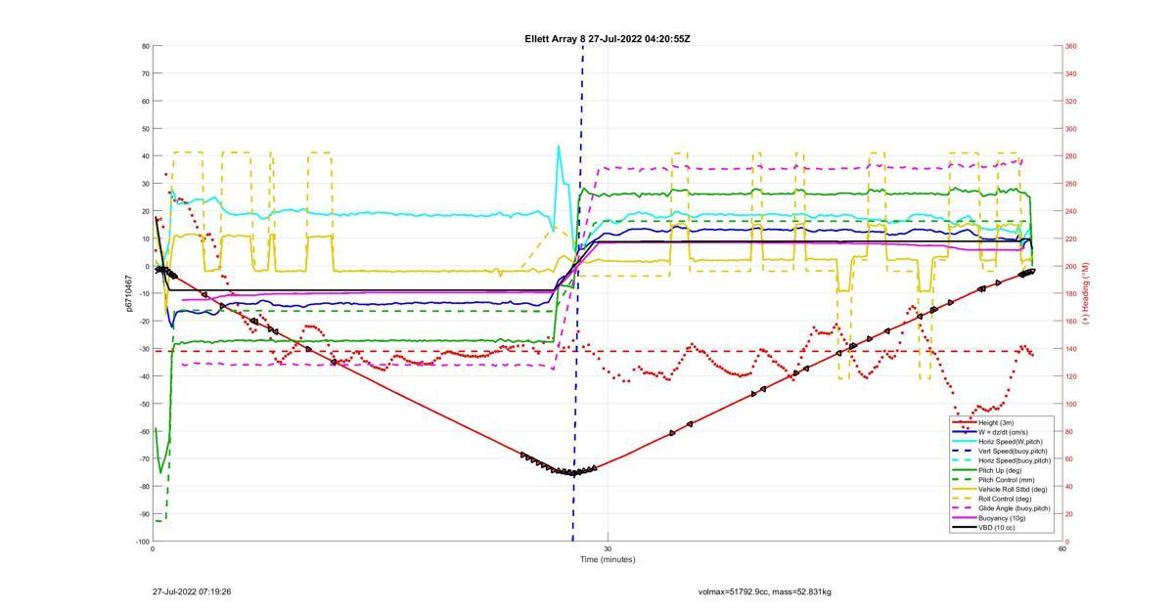
Task: Click the red heading tick label "220"
Action: click(1070, 239)
